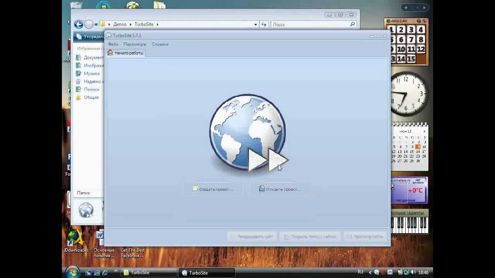Viewport: 495px width, 278px height.
Task: Click the globe file icon in Explorer details pane
Action: [x=86, y=210]
